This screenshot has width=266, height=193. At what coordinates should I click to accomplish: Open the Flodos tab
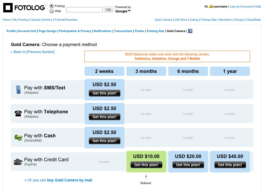[x=139, y=31]
